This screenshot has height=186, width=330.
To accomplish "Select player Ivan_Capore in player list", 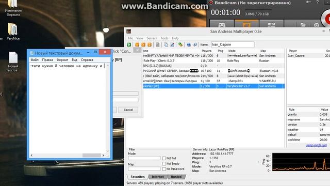I will click(x=308, y=56).
